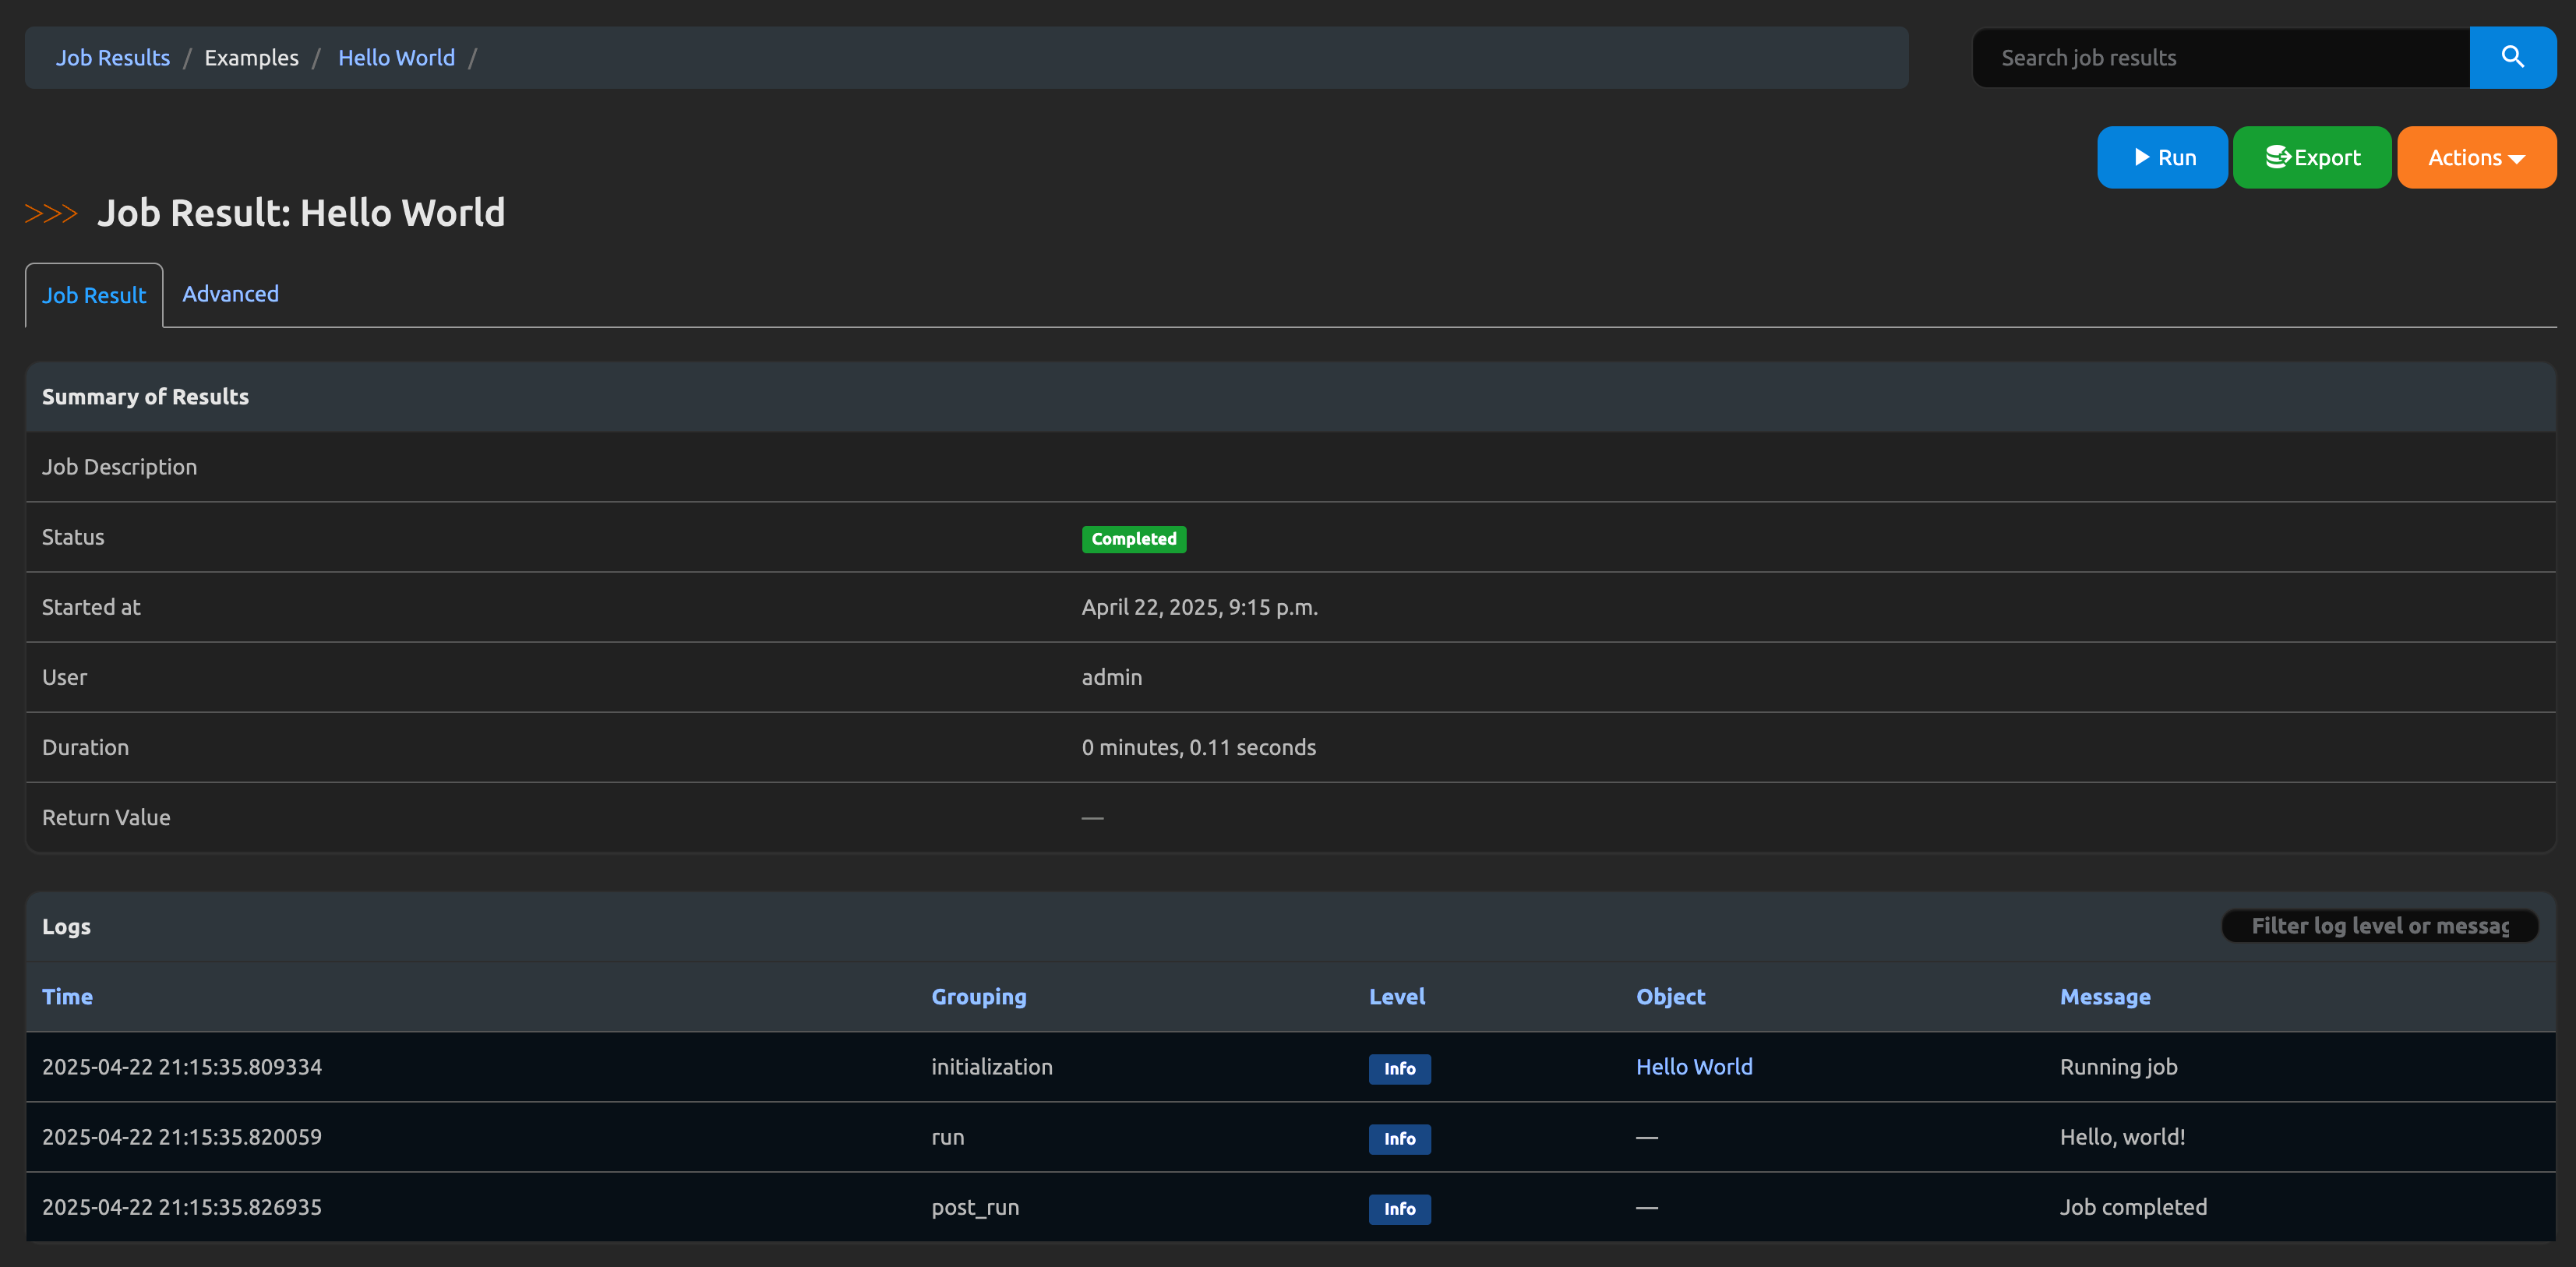2576x1267 pixels.
Task: Sort logs by Time column
Action: click(67, 996)
